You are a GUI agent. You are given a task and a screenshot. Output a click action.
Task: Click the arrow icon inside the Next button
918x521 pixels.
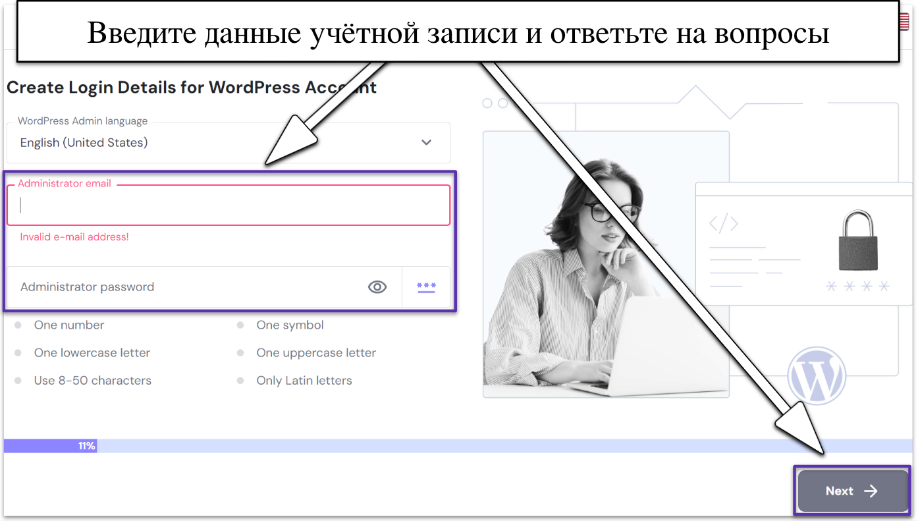tap(871, 490)
